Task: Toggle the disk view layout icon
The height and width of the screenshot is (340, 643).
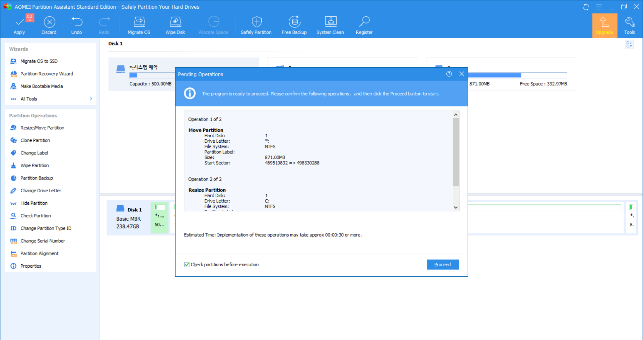Action: pyautogui.click(x=629, y=44)
